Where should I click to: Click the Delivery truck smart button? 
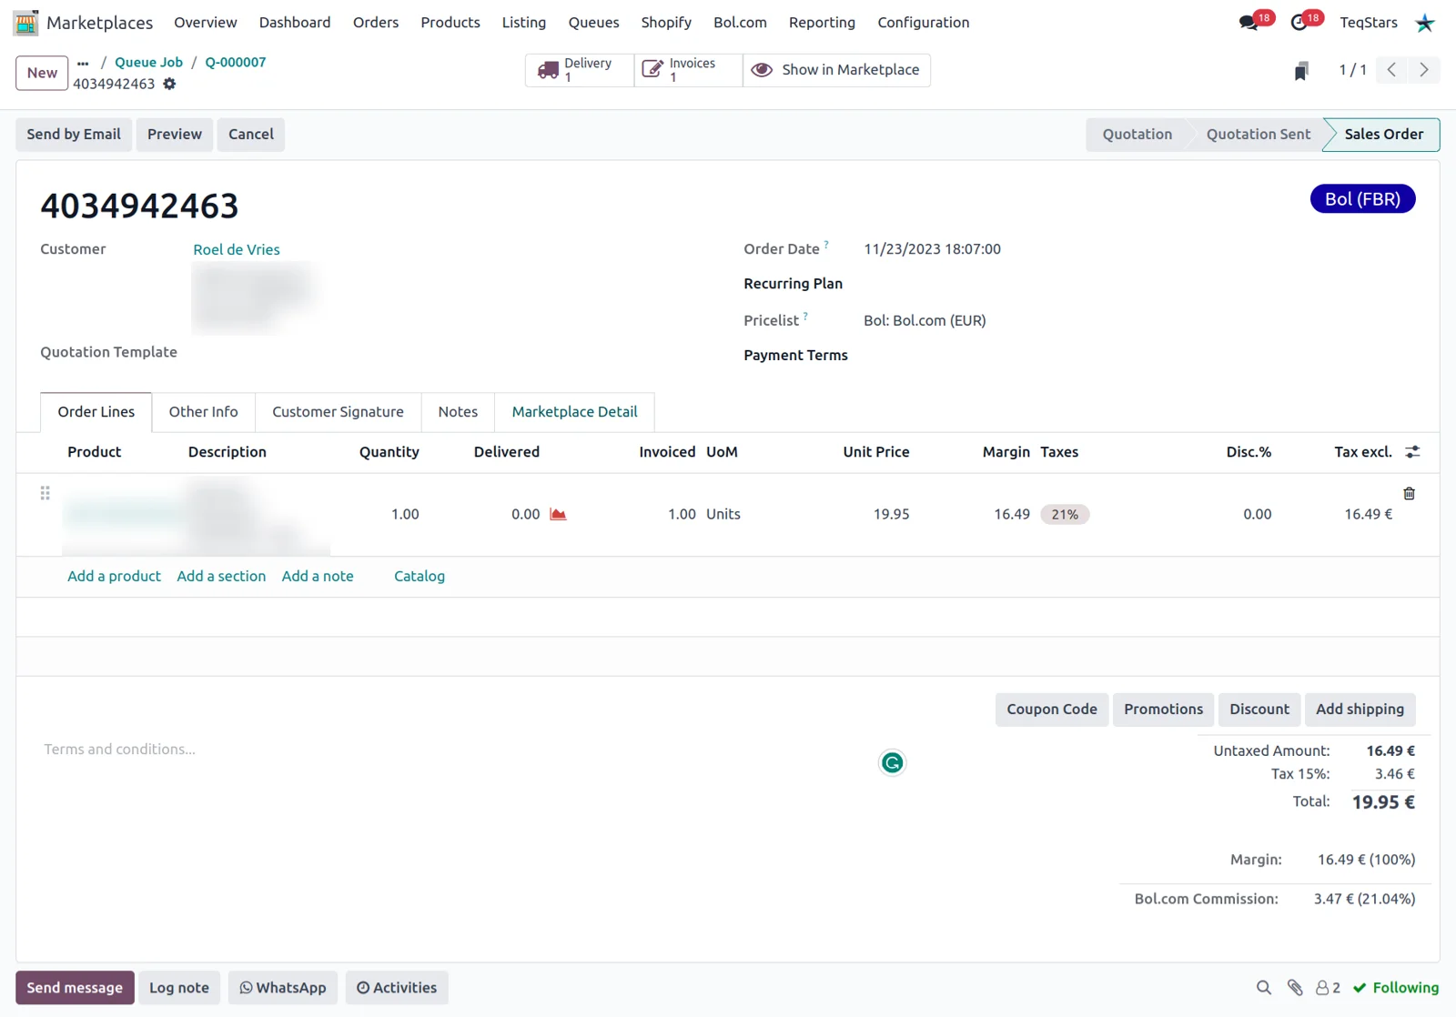tap(579, 70)
